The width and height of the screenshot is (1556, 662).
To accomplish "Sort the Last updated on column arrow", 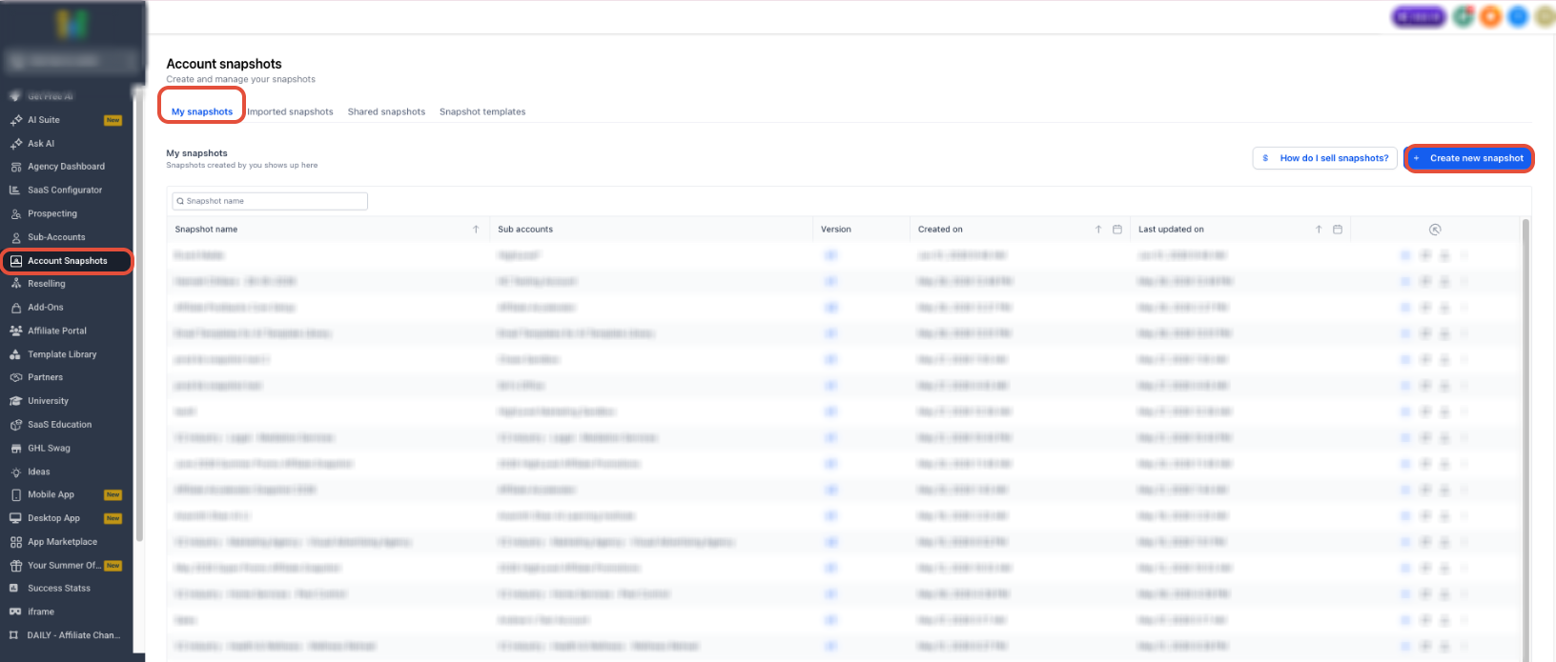I will tap(1319, 230).
